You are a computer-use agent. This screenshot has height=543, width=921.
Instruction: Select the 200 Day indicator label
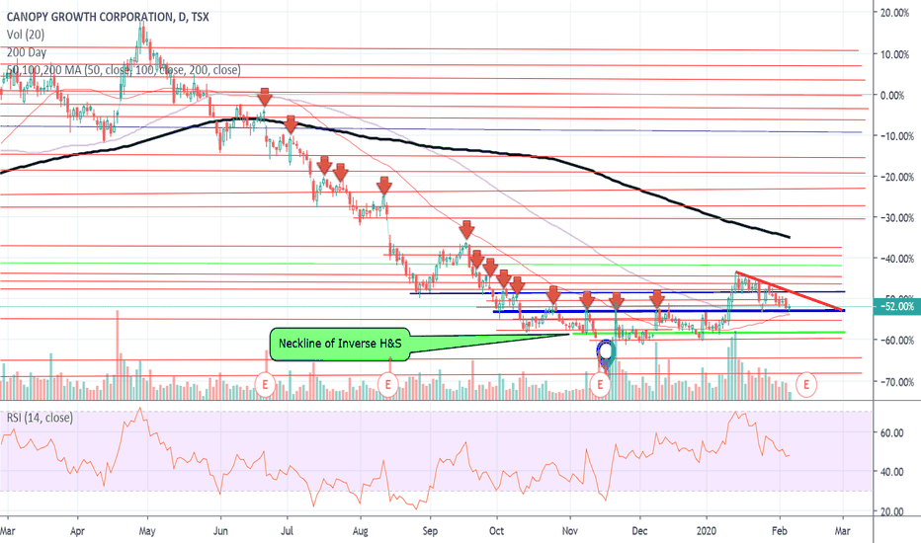pyautogui.click(x=27, y=52)
